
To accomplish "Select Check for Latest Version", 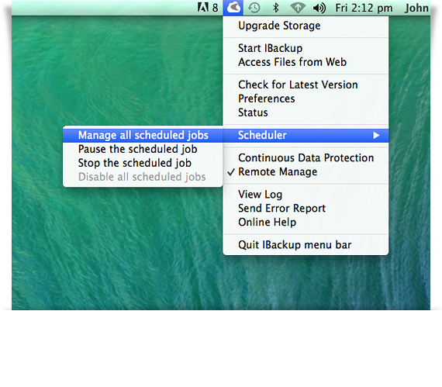I will click(306, 85).
